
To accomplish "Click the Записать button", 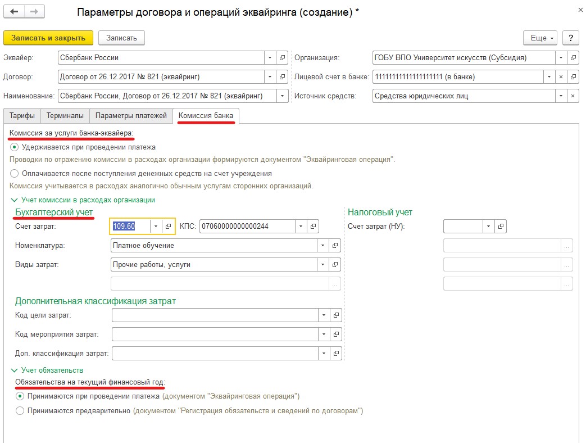I will point(121,38).
